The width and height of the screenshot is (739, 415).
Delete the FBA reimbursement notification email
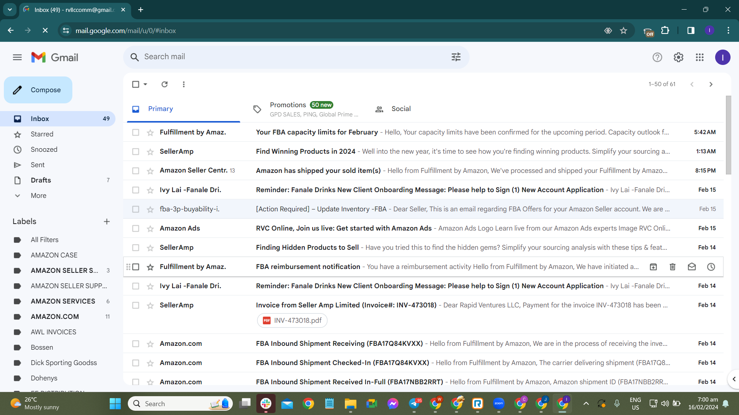[x=672, y=267]
